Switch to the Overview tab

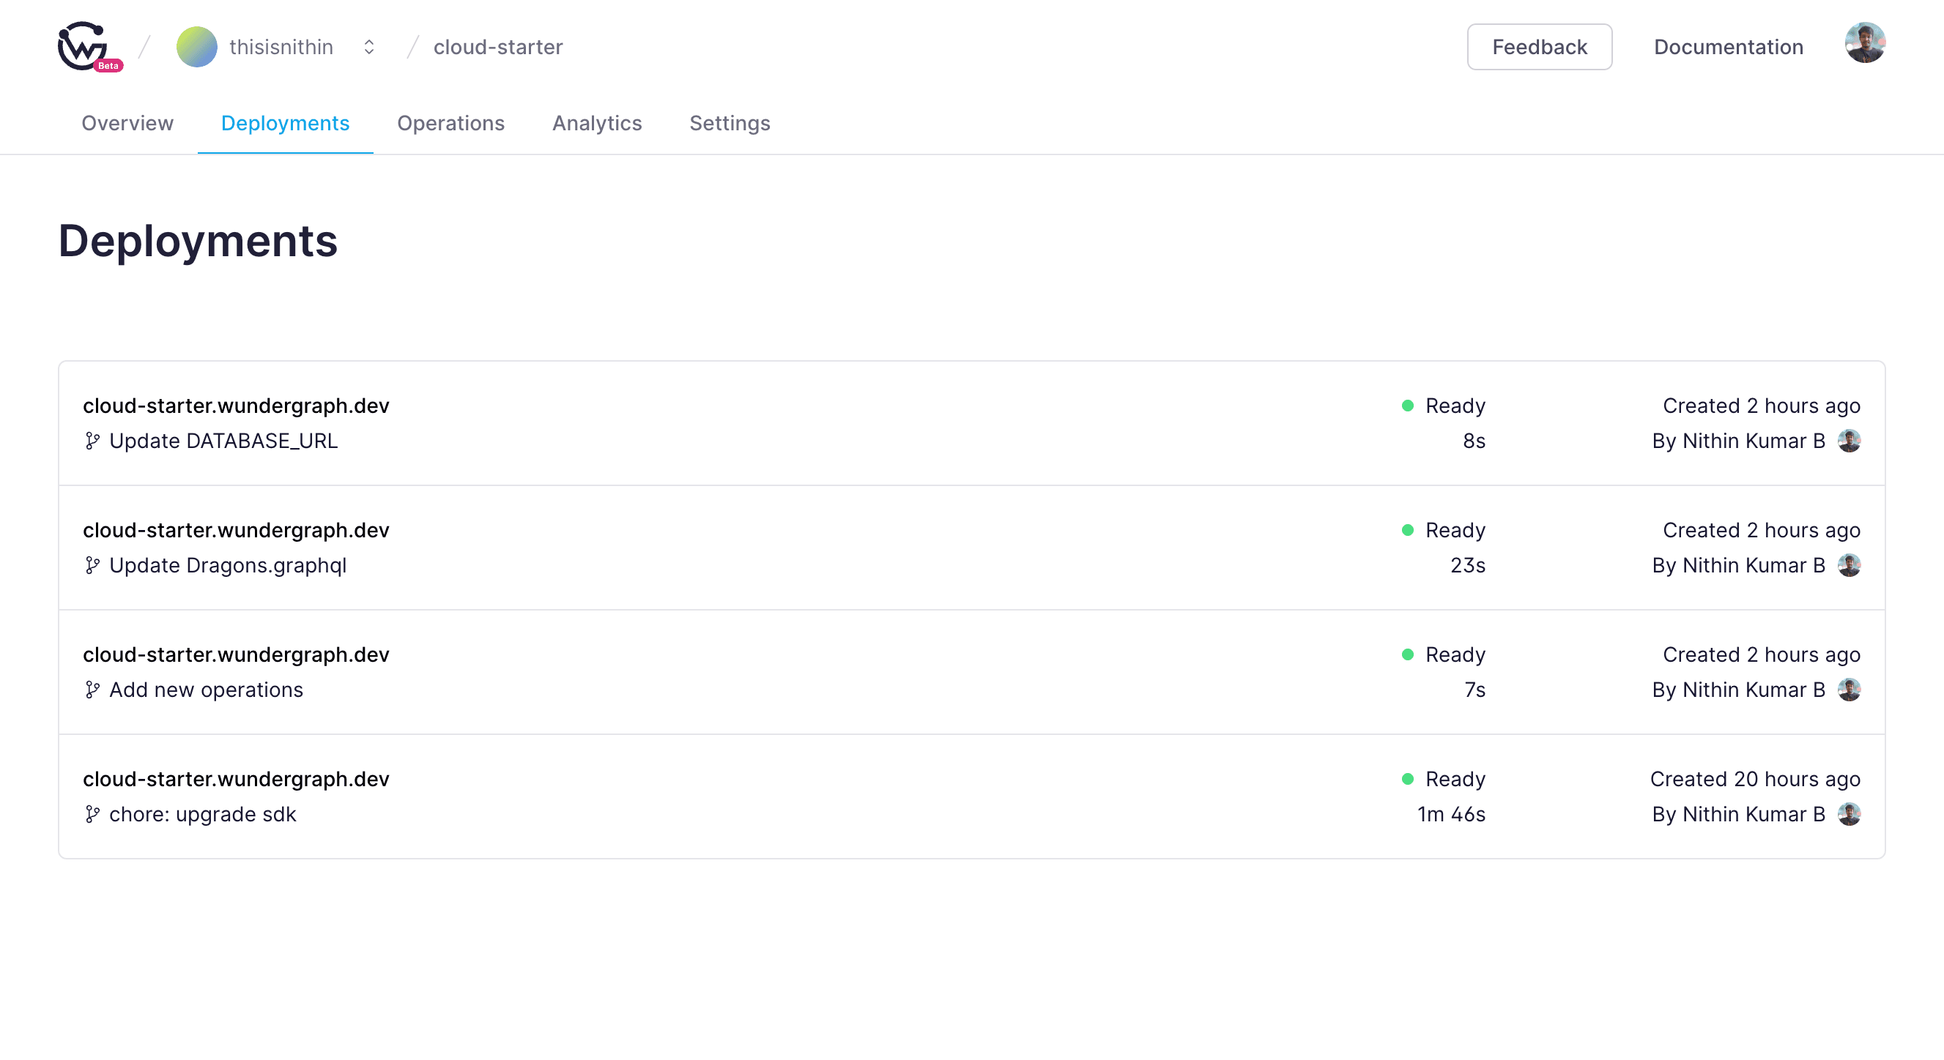coord(127,123)
